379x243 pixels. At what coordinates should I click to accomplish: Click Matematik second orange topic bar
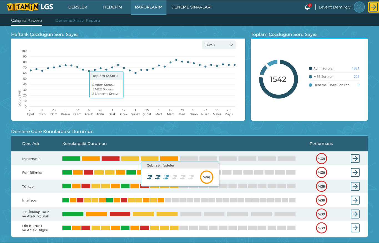pos(169,159)
